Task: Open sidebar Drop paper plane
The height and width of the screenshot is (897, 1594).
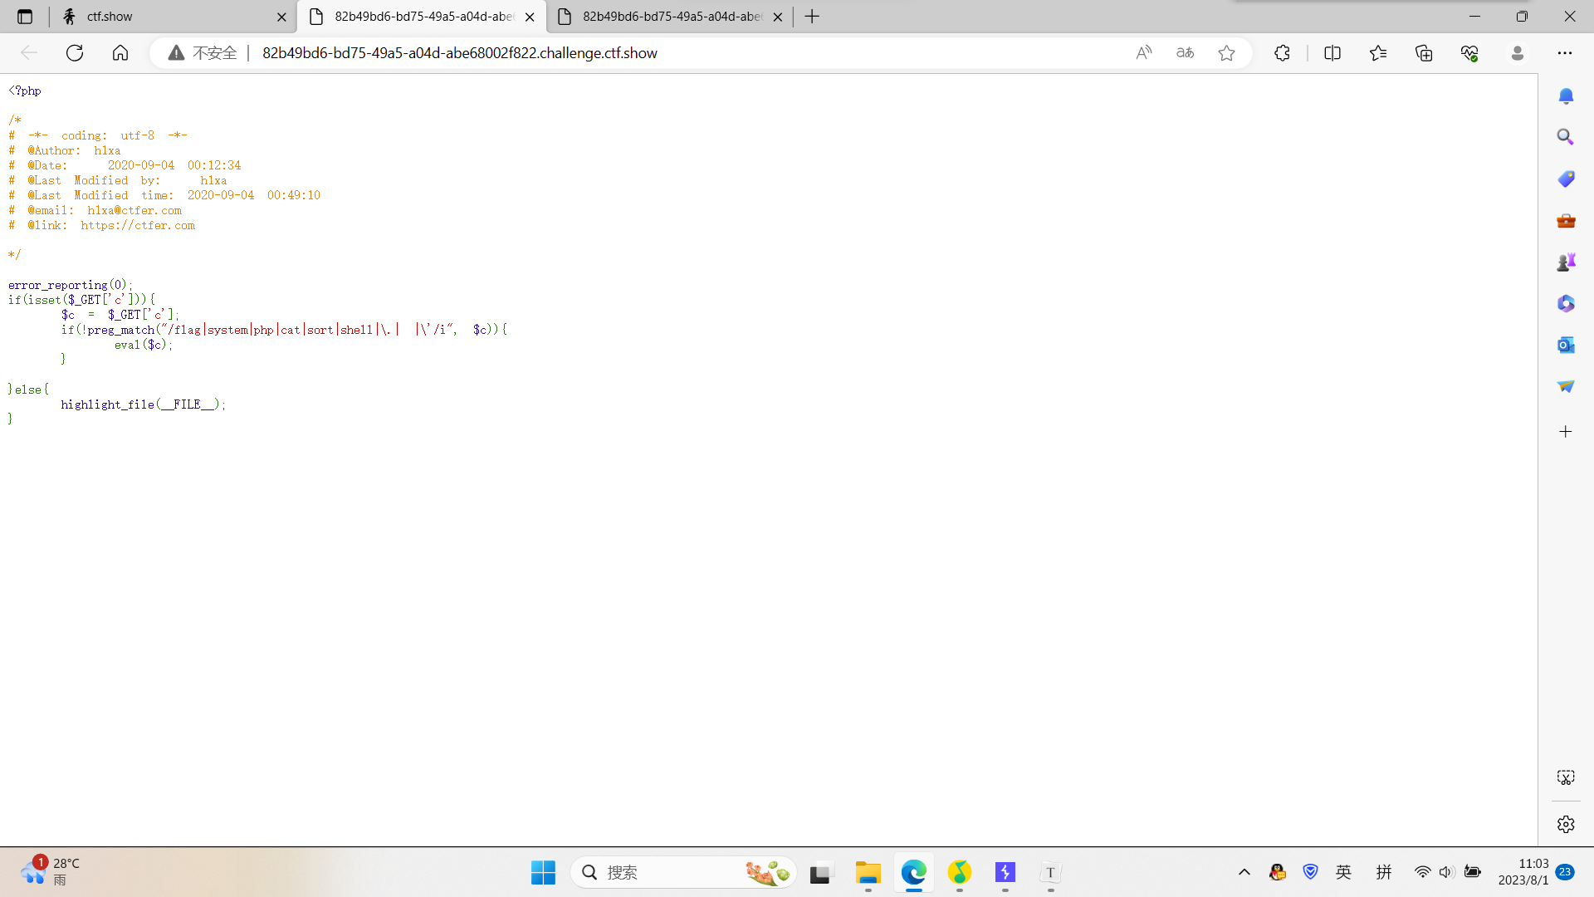Action: pyautogui.click(x=1566, y=386)
